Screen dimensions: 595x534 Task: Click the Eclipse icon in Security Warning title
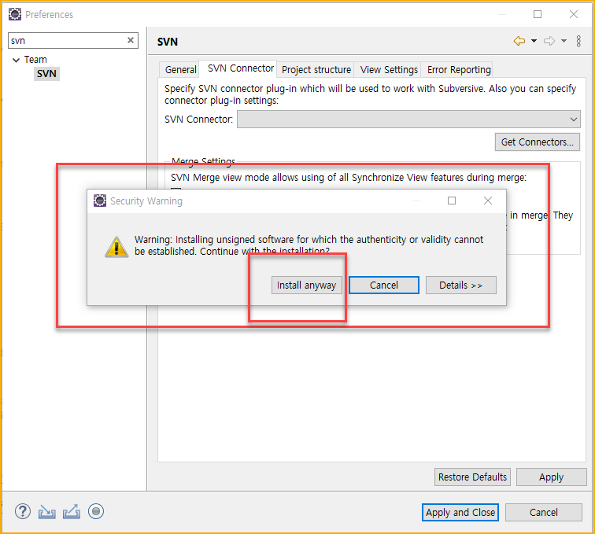coord(100,201)
